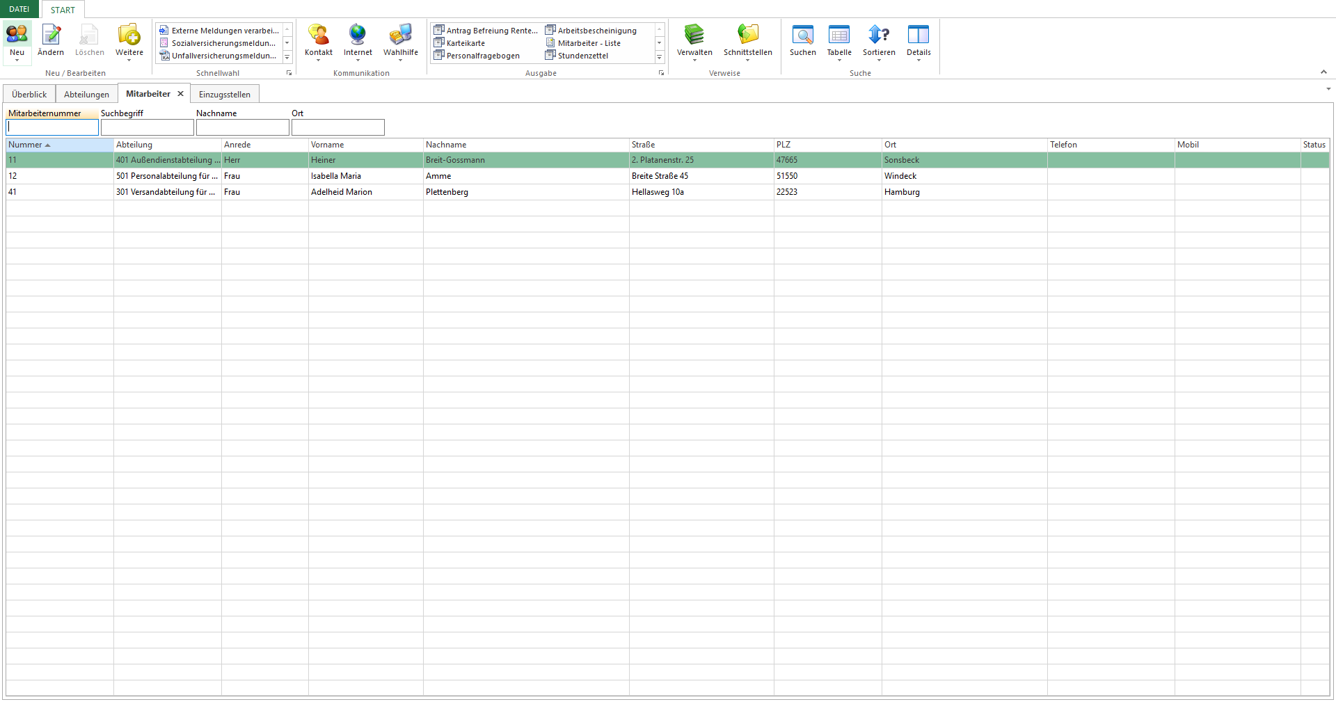Sort by the Status column header
Screen dimensions: 1336x702
point(1315,145)
